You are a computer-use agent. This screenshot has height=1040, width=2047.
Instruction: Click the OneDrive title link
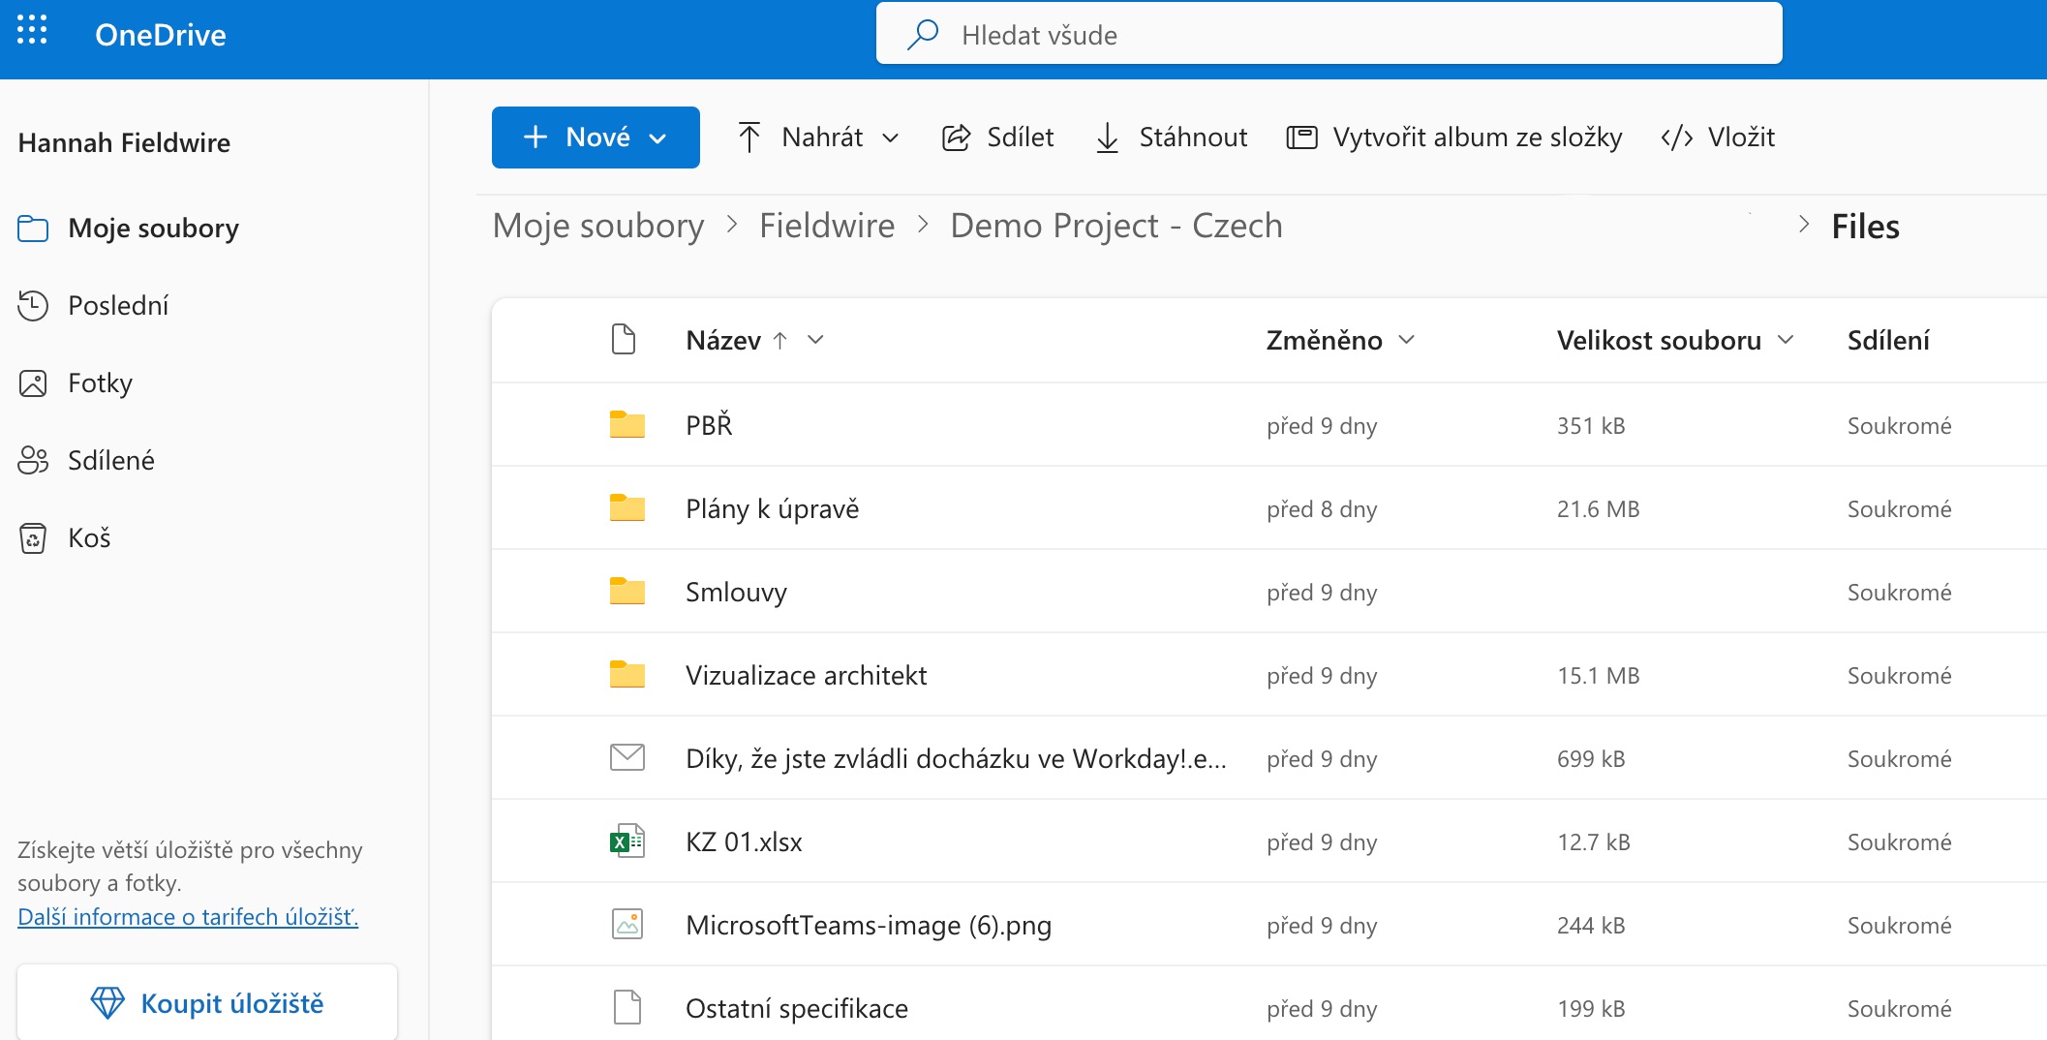pyautogui.click(x=161, y=35)
